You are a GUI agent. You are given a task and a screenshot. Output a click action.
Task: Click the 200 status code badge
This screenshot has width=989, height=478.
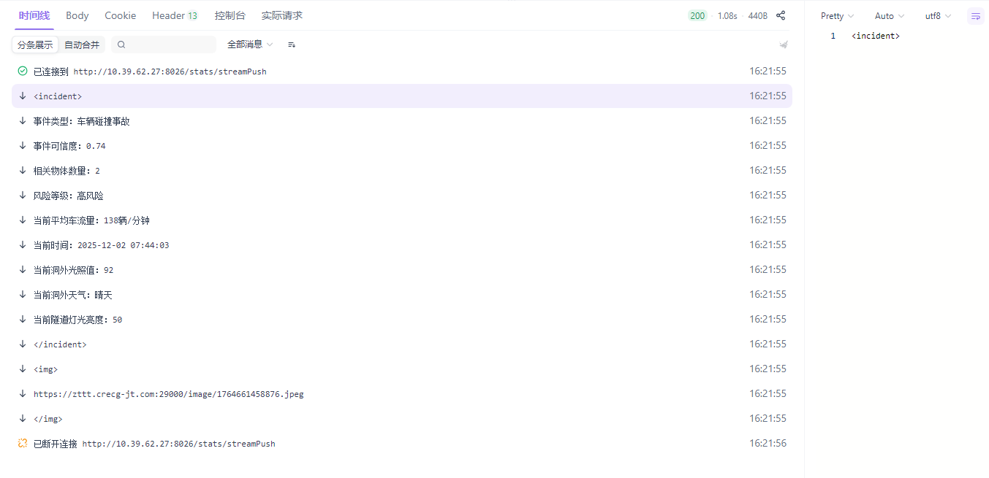point(697,15)
